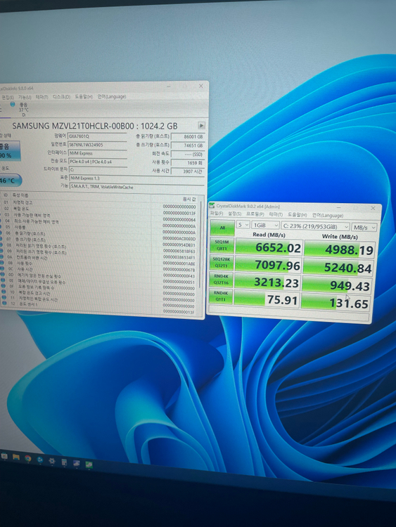The height and width of the screenshot is (527, 396).
Task: Open File Explorer from the taskbar
Action: coord(15,457)
